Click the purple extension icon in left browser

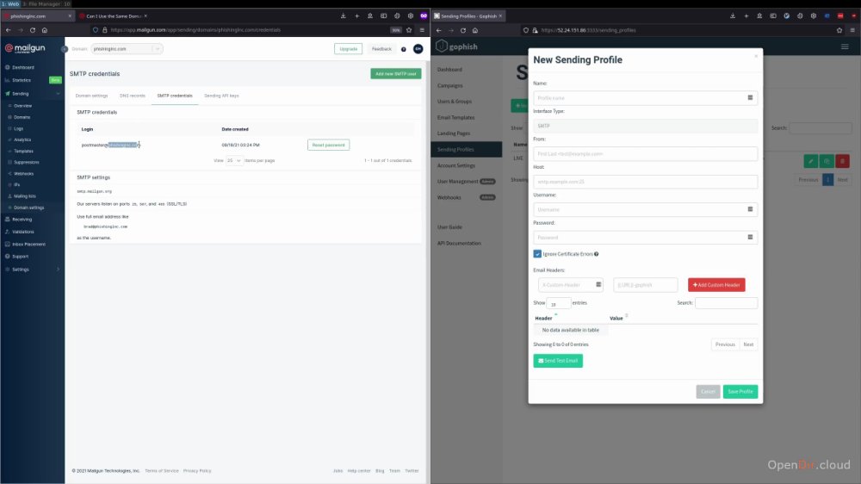[424, 16]
